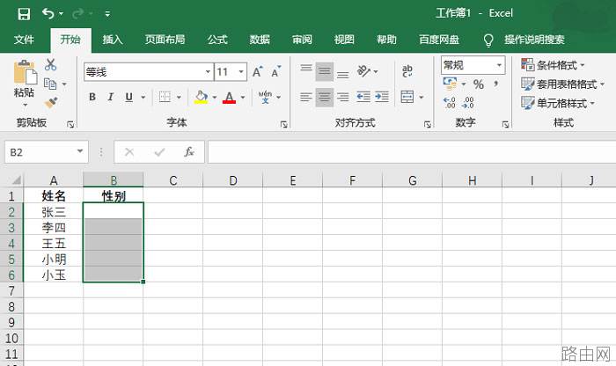The height and width of the screenshot is (366, 616).
Task: Open the 文件 tab
Action: pyautogui.click(x=24, y=40)
